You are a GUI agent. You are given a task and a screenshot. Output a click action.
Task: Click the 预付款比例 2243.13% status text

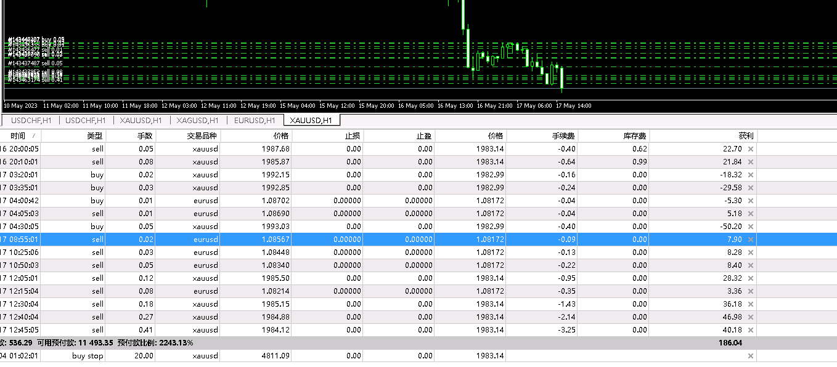(x=155, y=343)
